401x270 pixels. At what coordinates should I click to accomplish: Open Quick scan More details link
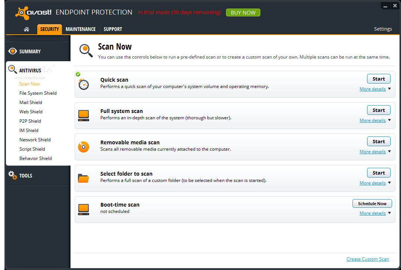point(373,89)
